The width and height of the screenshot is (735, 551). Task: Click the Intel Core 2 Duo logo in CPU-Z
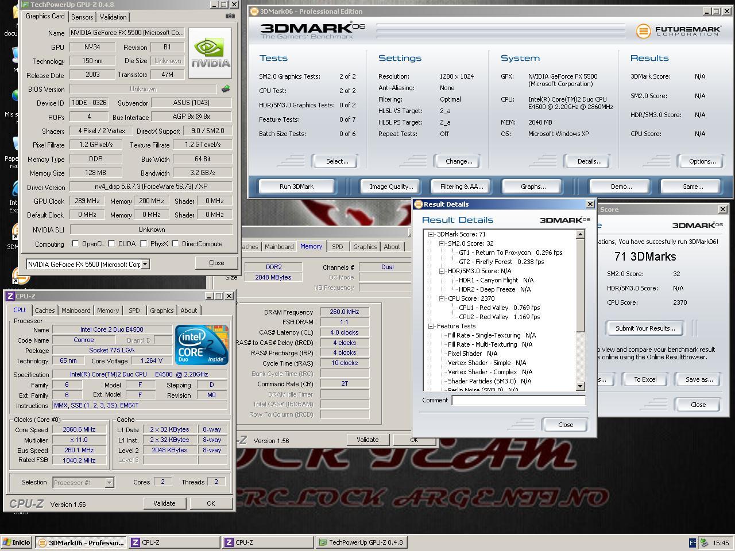[202, 345]
